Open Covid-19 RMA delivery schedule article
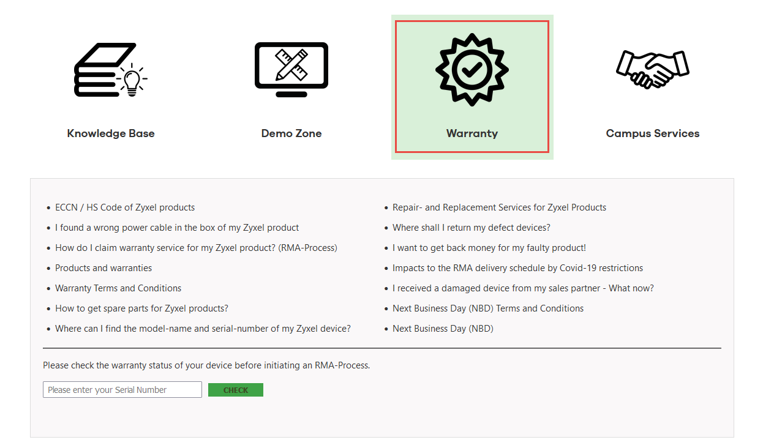This screenshot has width=763, height=448. point(517,268)
